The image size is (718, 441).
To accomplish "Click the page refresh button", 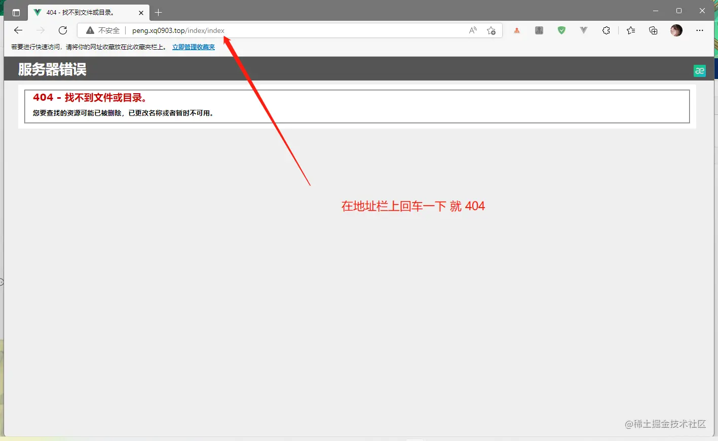I will click(62, 30).
